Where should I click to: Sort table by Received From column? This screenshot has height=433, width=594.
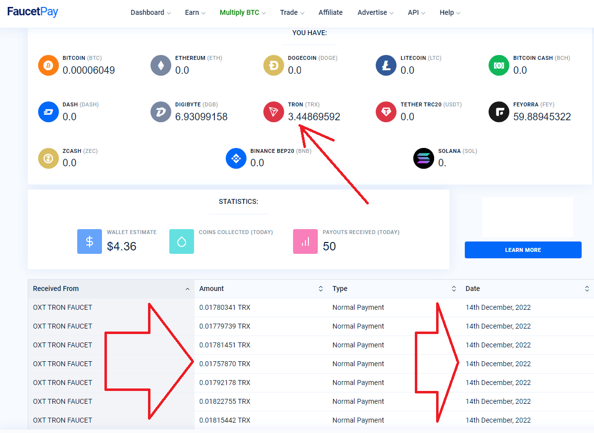pyautogui.click(x=111, y=289)
